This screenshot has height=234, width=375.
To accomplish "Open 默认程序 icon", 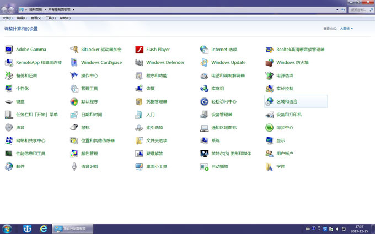I will [74, 102].
